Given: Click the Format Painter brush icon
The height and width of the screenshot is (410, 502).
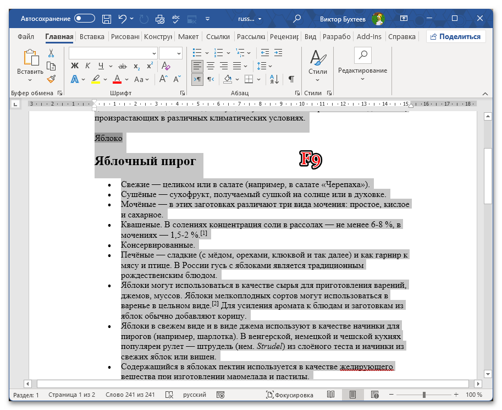Looking at the screenshot, I should (x=51, y=79).
